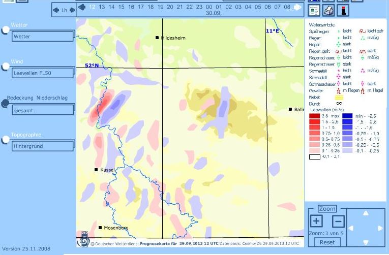Open the Gesamt cloud cover dropdown
The width and height of the screenshot is (389, 255).
click(x=43, y=110)
